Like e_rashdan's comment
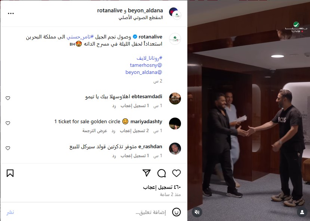 pyautogui.click(x=8, y=148)
